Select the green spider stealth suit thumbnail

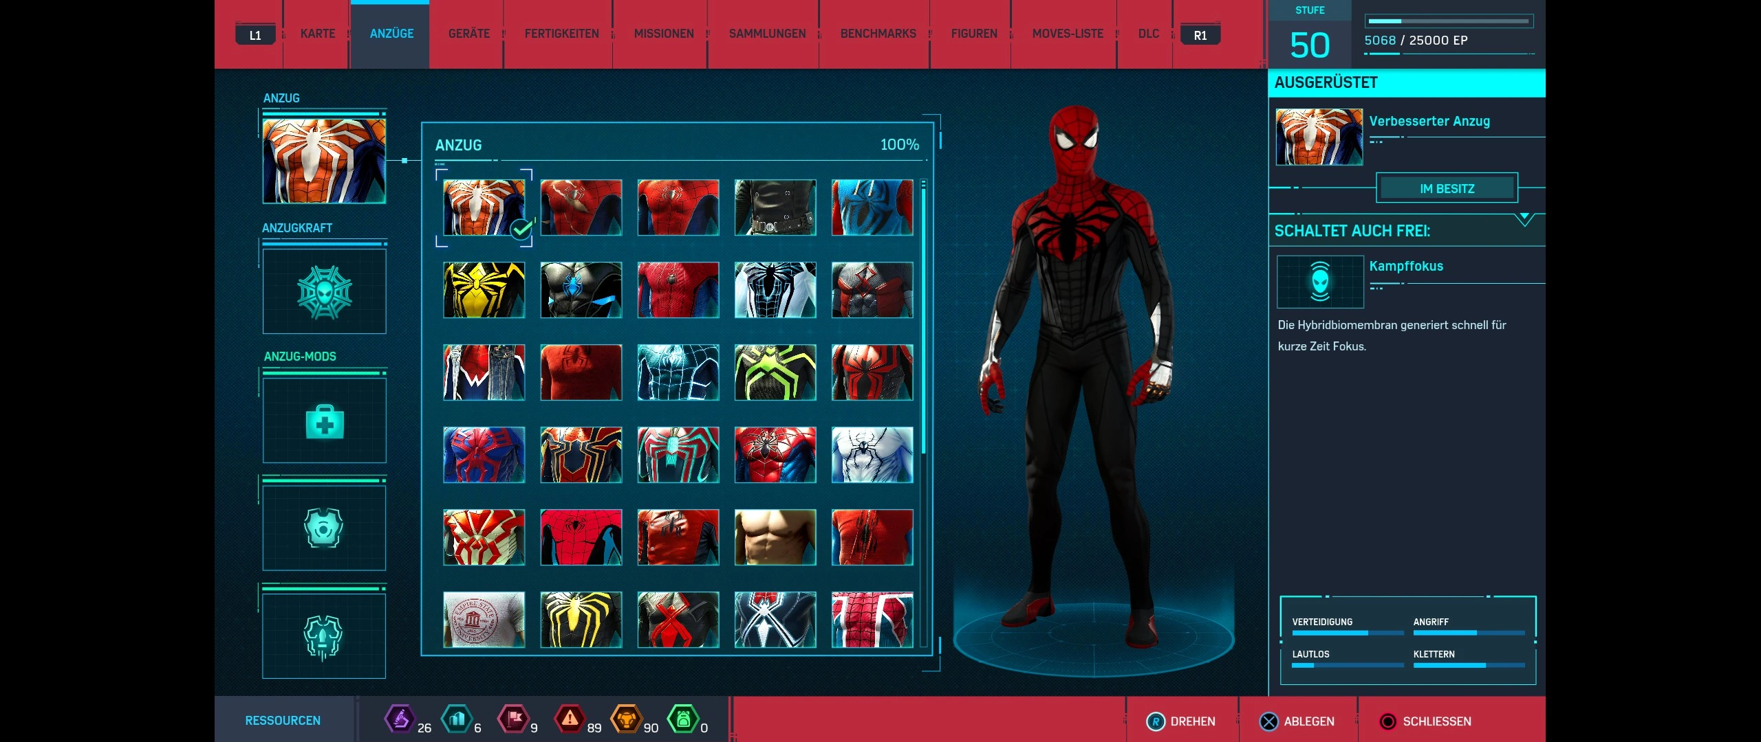[775, 372]
